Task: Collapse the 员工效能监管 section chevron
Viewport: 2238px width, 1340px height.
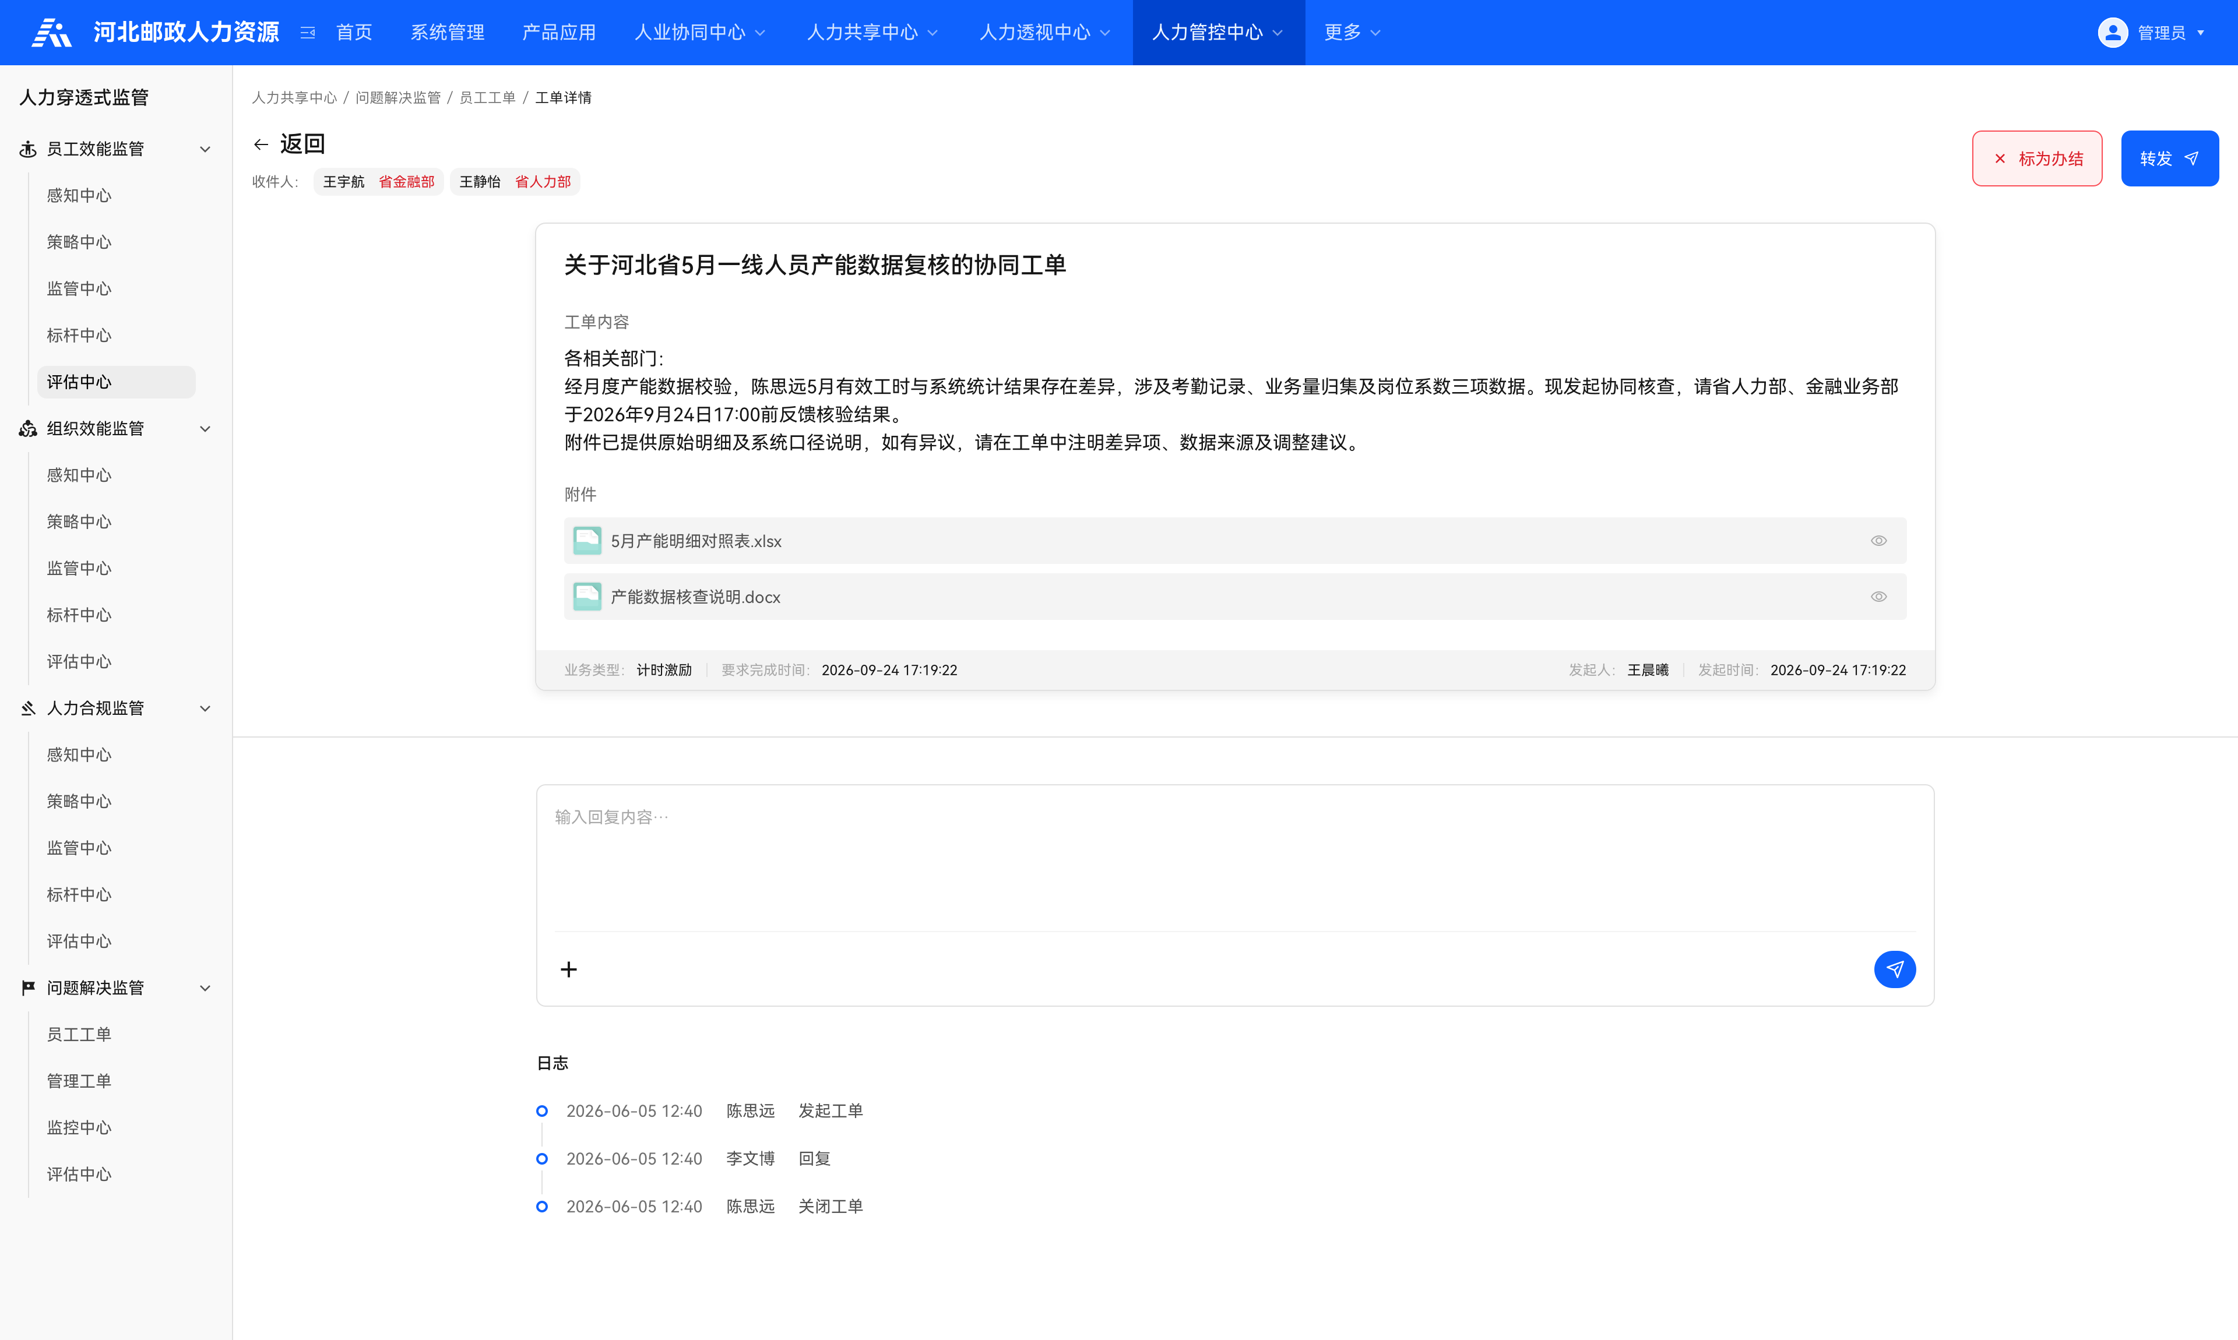Action: [x=205, y=149]
